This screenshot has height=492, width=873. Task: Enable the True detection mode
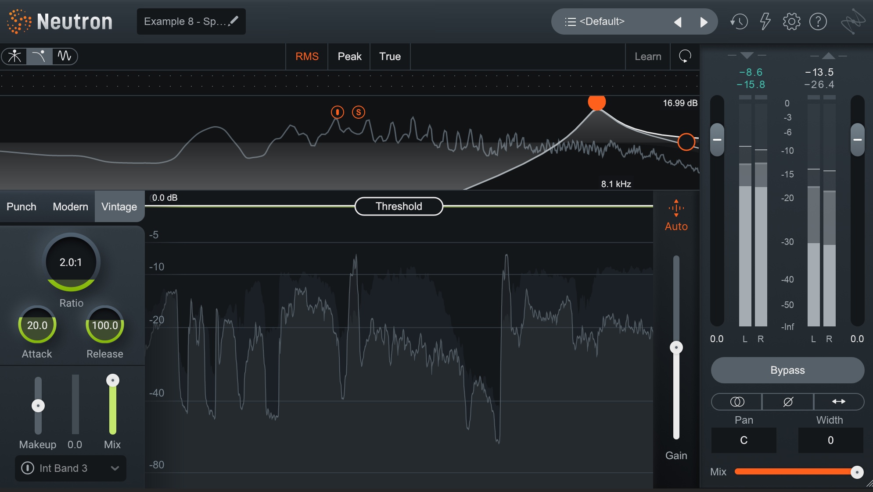pos(389,56)
